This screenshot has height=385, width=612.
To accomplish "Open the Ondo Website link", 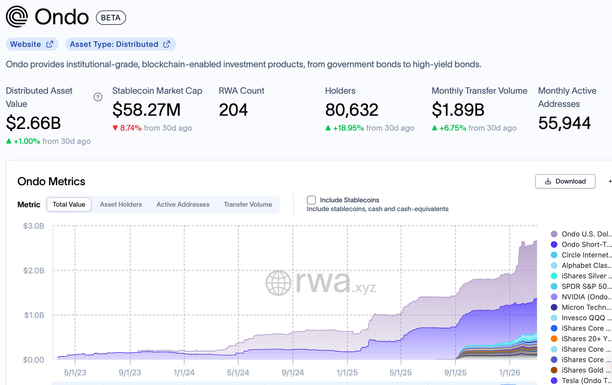I will point(25,44).
